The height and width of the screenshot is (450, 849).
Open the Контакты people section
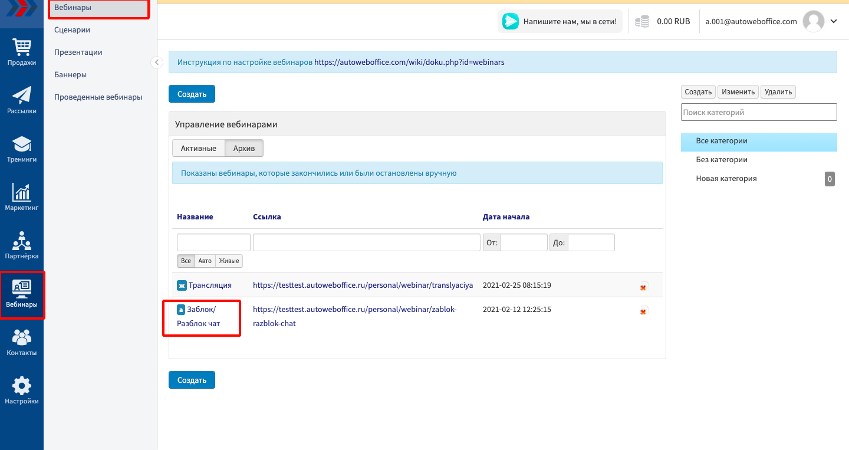pos(22,342)
